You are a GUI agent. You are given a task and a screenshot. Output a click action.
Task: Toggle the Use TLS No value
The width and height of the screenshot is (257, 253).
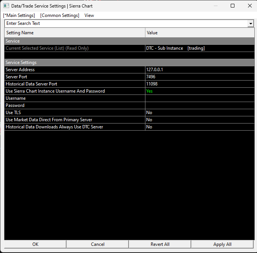[200, 113]
